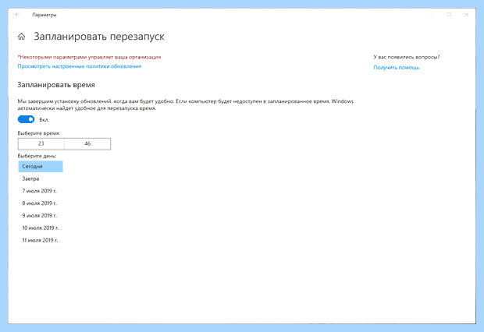The width and height of the screenshot is (484, 332).
Task: Turn off the schedule time toggle
Action: tap(26, 119)
